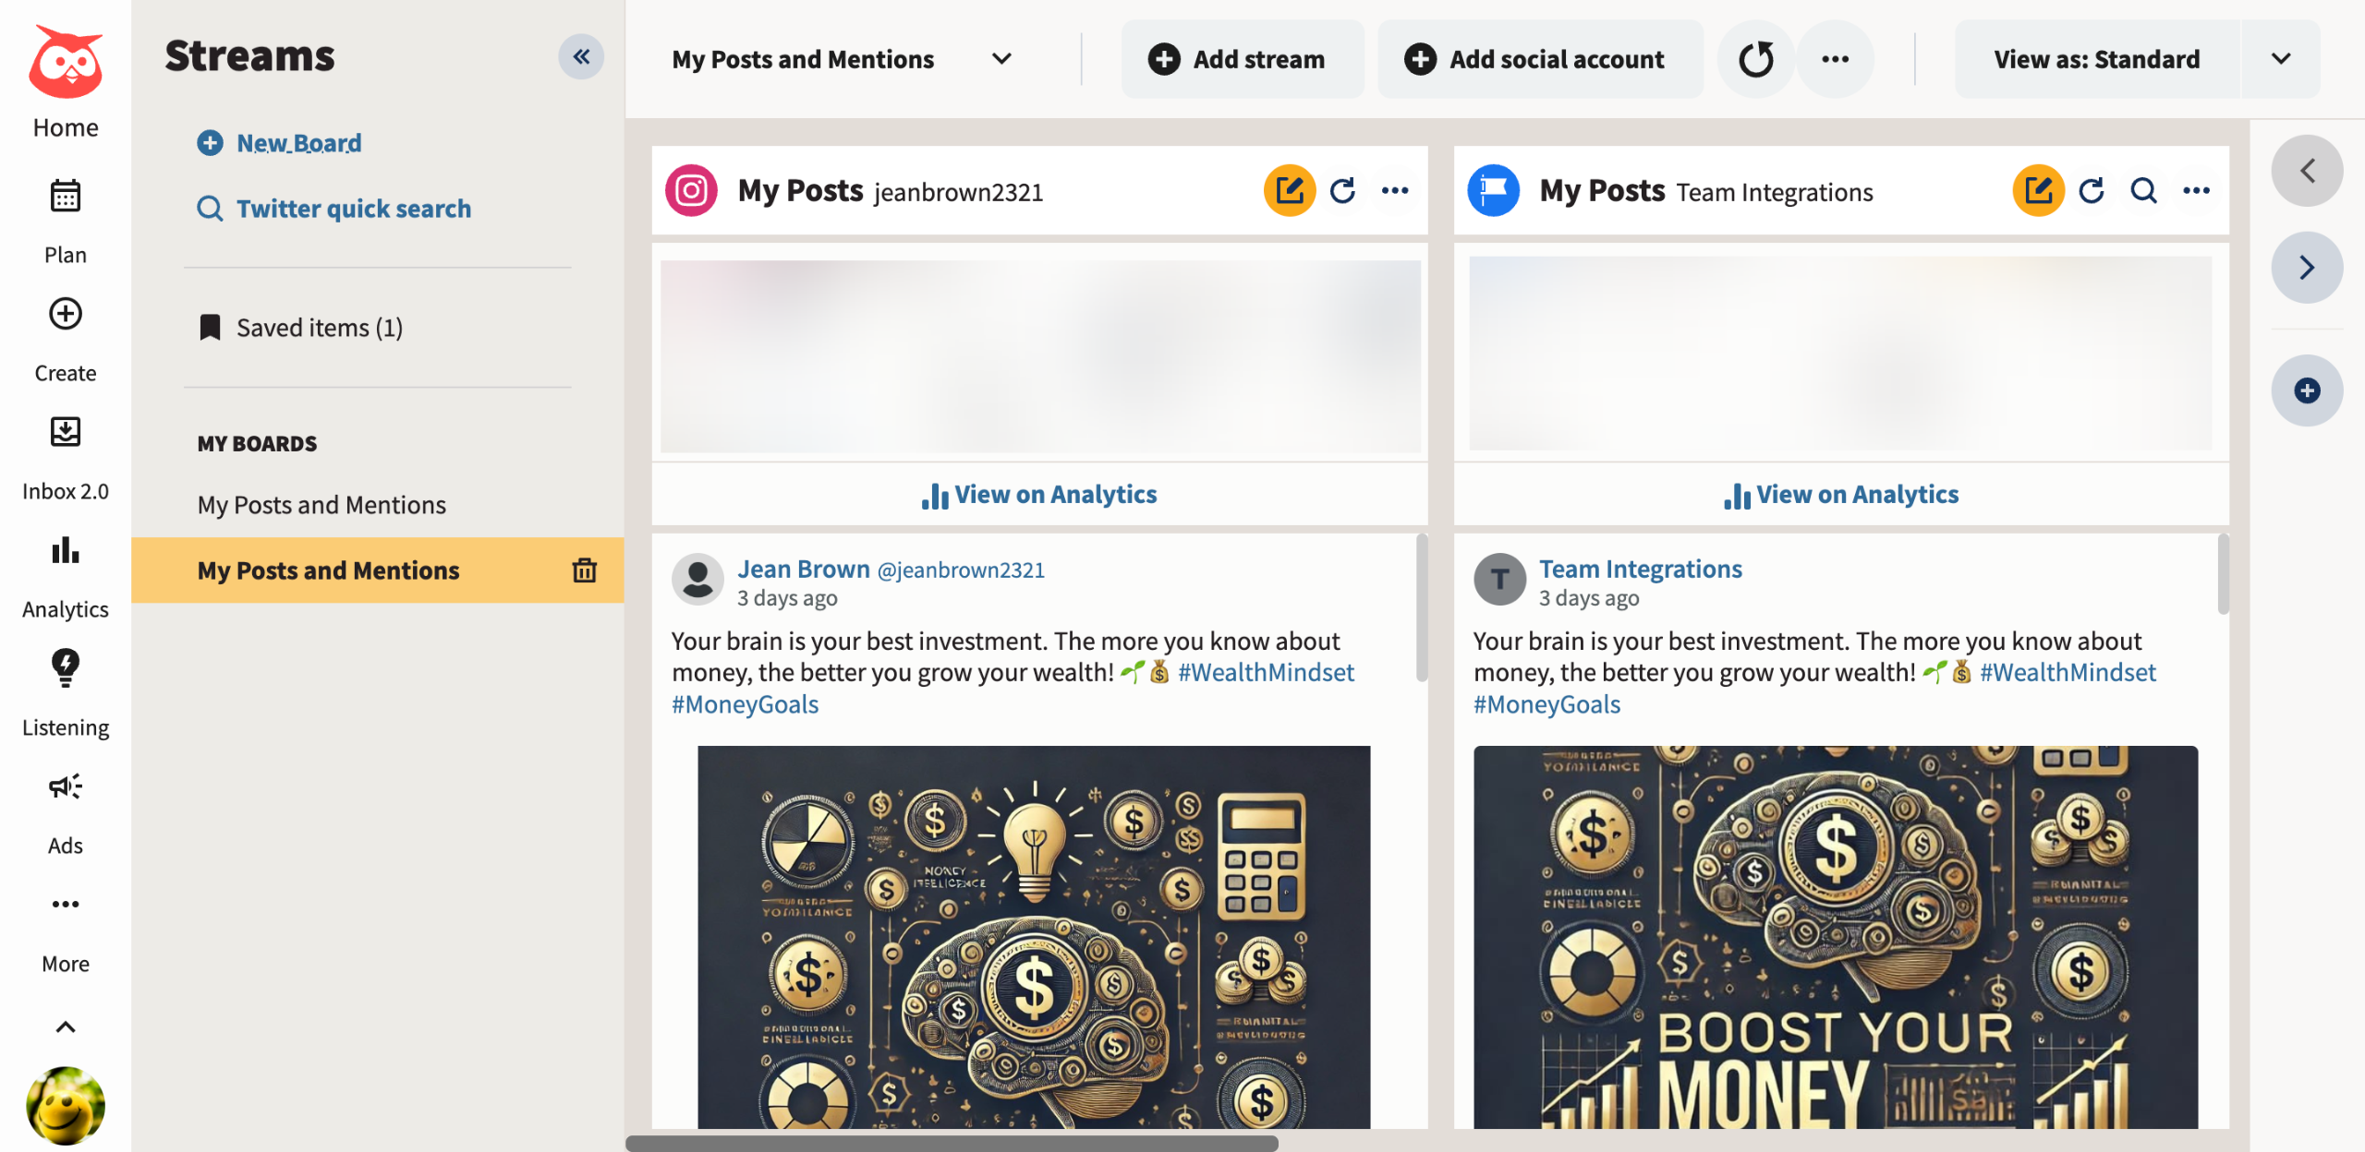Open Inbox 2.0 from the sidebar
The width and height of the screenshot is (2365, 1152).
point(65,432)
